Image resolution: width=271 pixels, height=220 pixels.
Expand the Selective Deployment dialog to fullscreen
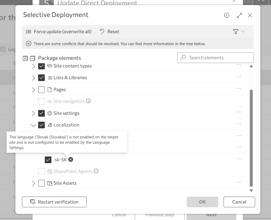[x=239, y=15]
